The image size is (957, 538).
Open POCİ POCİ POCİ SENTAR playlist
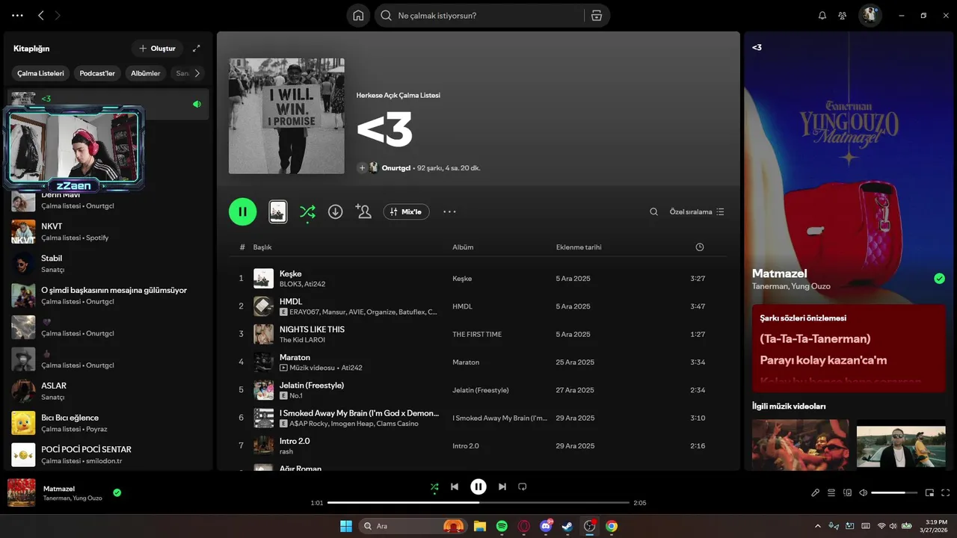tap(108, 454)
